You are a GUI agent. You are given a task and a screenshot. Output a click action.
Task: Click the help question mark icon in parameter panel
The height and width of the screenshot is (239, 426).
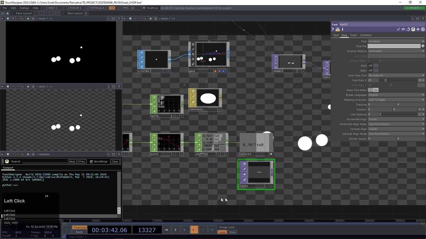tap(332, 30)
